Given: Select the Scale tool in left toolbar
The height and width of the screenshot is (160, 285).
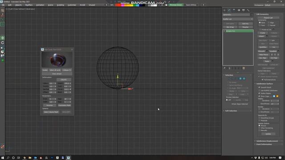Looking at the screenshot, I should [3, 48].
